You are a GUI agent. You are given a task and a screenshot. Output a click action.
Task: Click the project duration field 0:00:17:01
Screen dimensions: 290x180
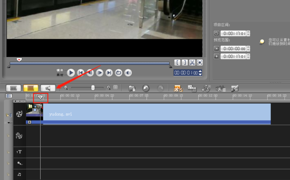(x=233, y=34)
